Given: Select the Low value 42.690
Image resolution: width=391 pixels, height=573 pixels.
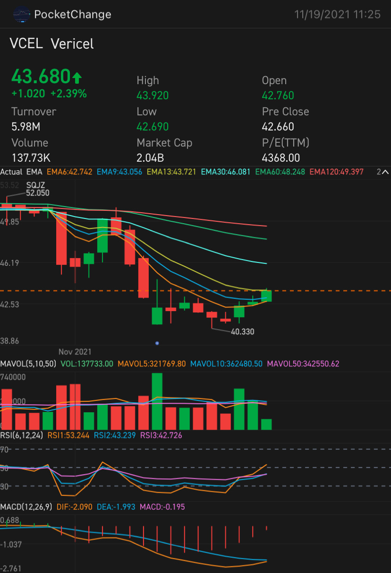Looking at the screenshot, I should point(153,127).
